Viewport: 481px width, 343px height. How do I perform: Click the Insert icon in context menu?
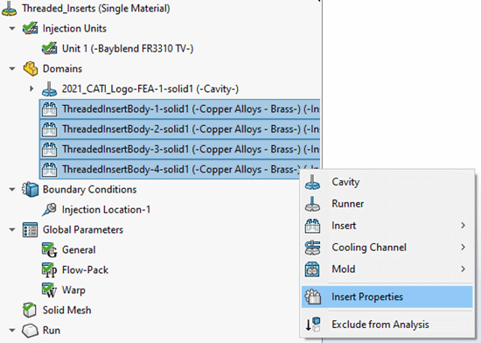tap(312, 226)
